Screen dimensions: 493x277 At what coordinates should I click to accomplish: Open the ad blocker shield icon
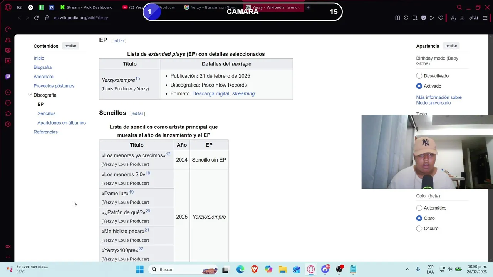(423, 18)
